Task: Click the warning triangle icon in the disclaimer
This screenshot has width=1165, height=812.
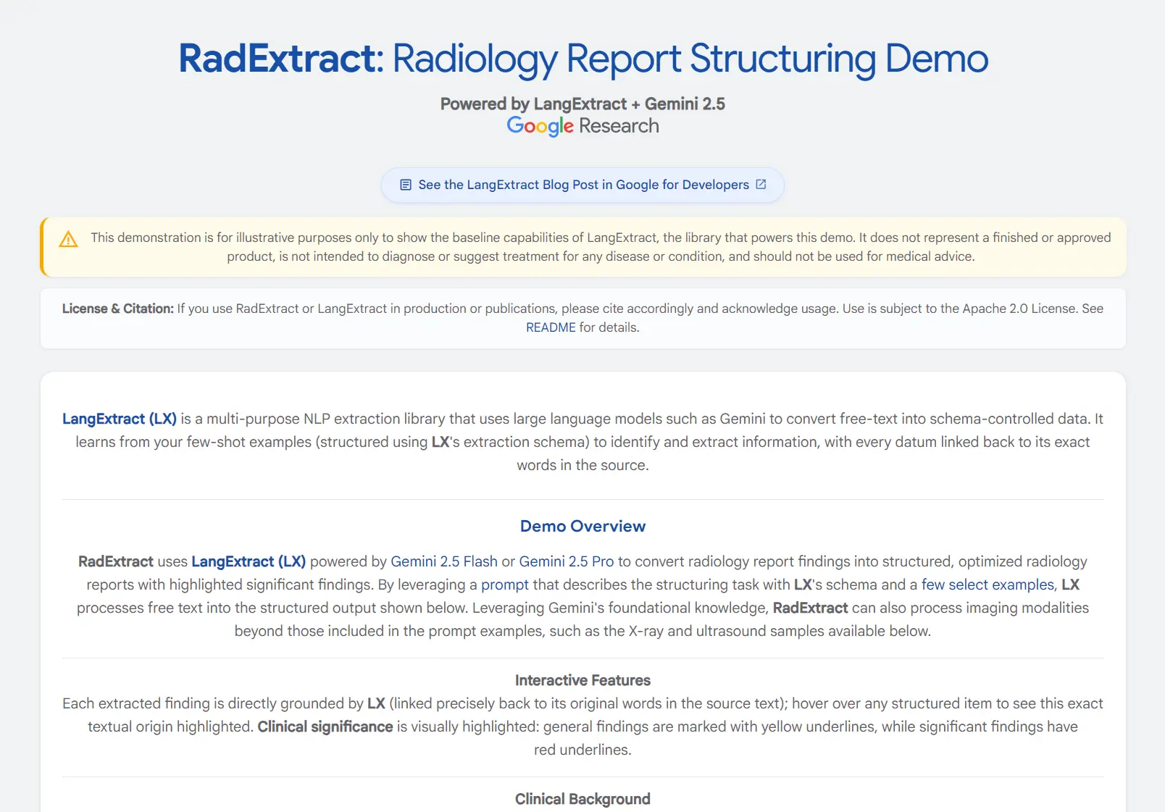Action: point(69,239)
